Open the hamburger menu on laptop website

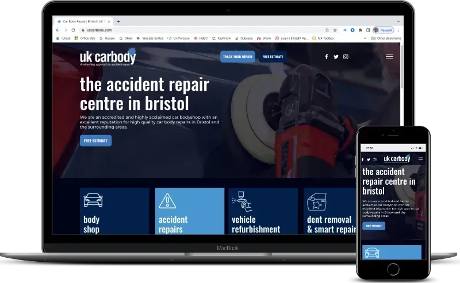(389, 56)
